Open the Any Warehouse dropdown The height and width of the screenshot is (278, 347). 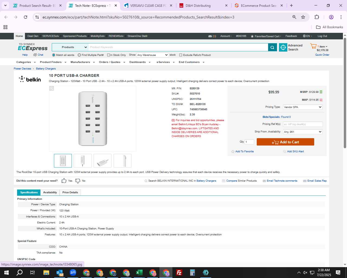pos(152,55)
